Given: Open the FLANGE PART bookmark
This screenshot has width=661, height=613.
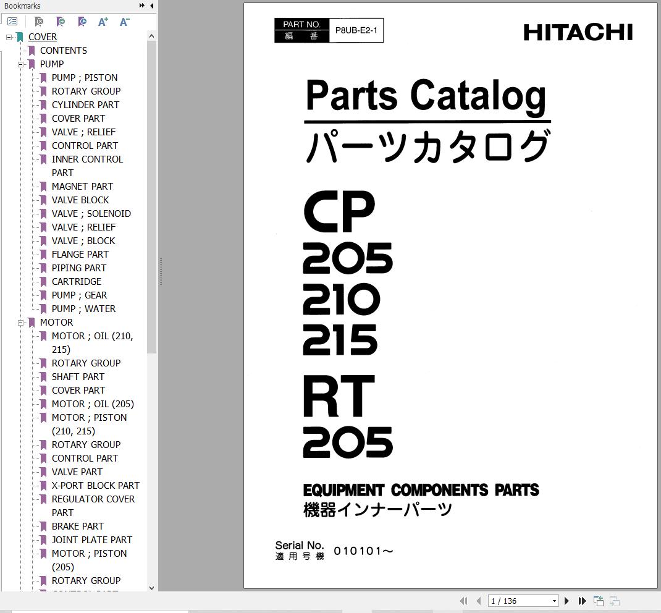Looking at the screenshot, I should click(x=80, y=254).
